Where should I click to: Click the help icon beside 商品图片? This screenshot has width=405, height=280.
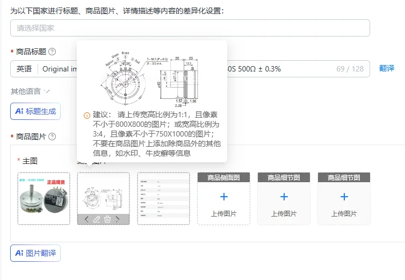pyautogui.click(x=52, y=137)
